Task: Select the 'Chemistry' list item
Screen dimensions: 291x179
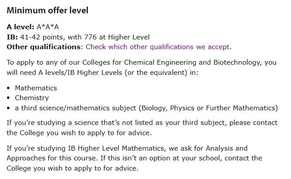Action: click(x=32, y=98)
